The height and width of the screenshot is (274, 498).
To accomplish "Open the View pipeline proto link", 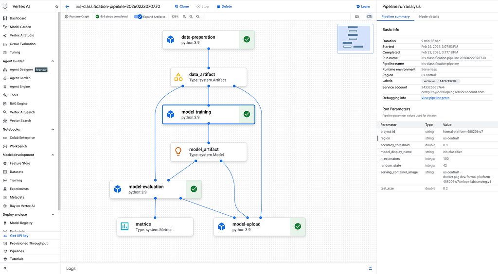I will [x=435, y=98].
